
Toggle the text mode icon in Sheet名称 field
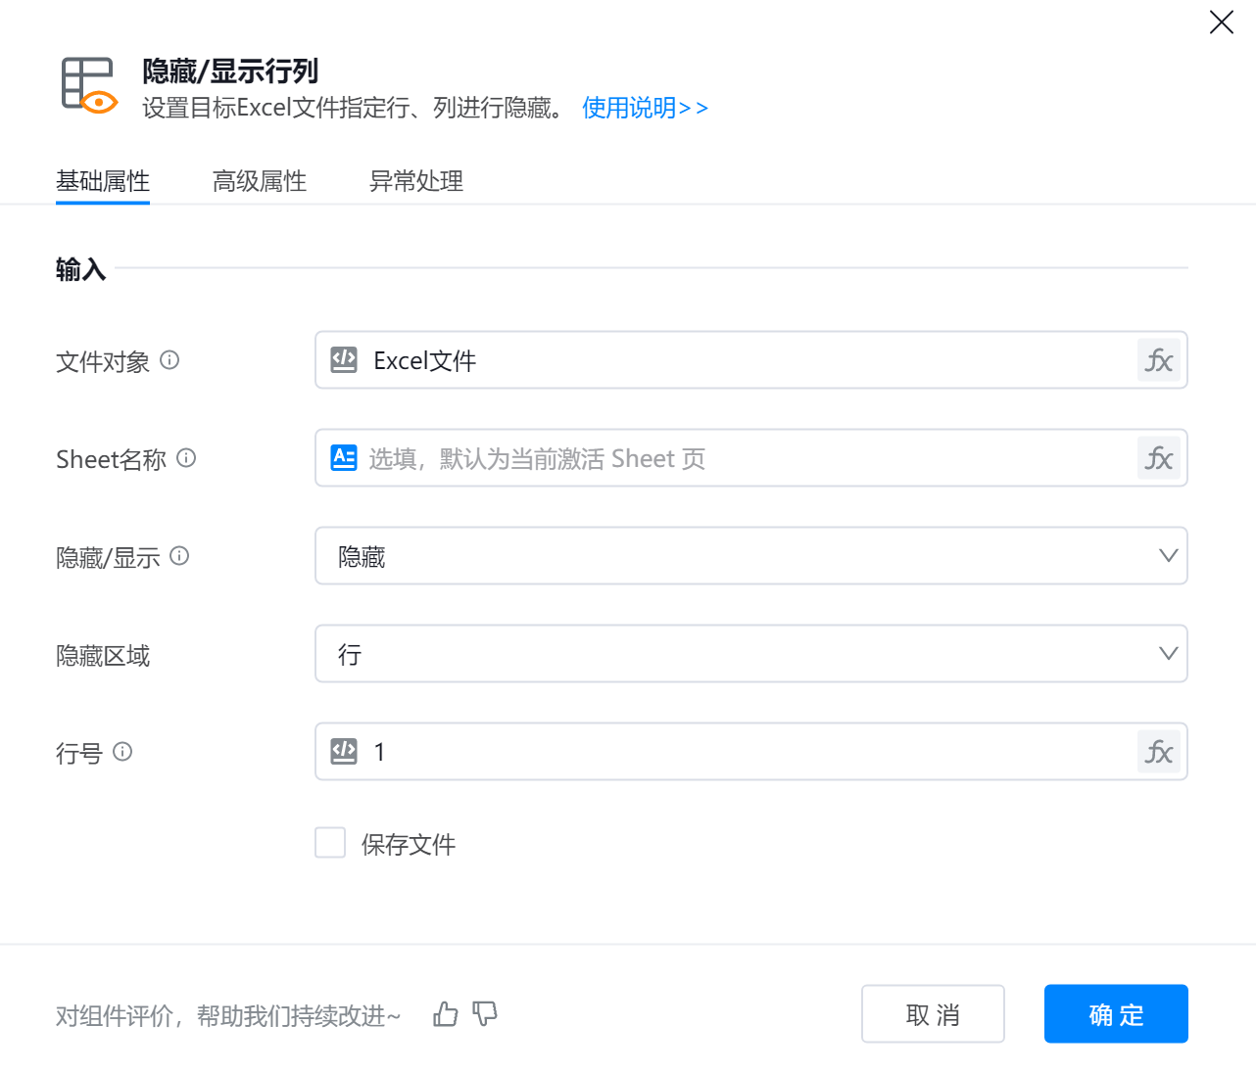point(344,458)
